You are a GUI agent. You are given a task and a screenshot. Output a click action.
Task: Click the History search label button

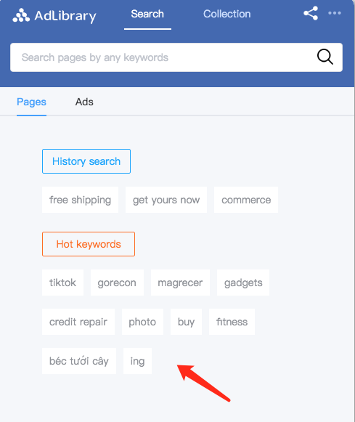86,161
